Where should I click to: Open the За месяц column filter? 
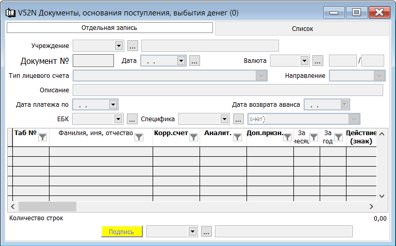tap(313, 137)
